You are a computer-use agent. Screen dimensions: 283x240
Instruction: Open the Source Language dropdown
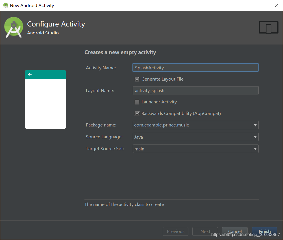point(255,137)
